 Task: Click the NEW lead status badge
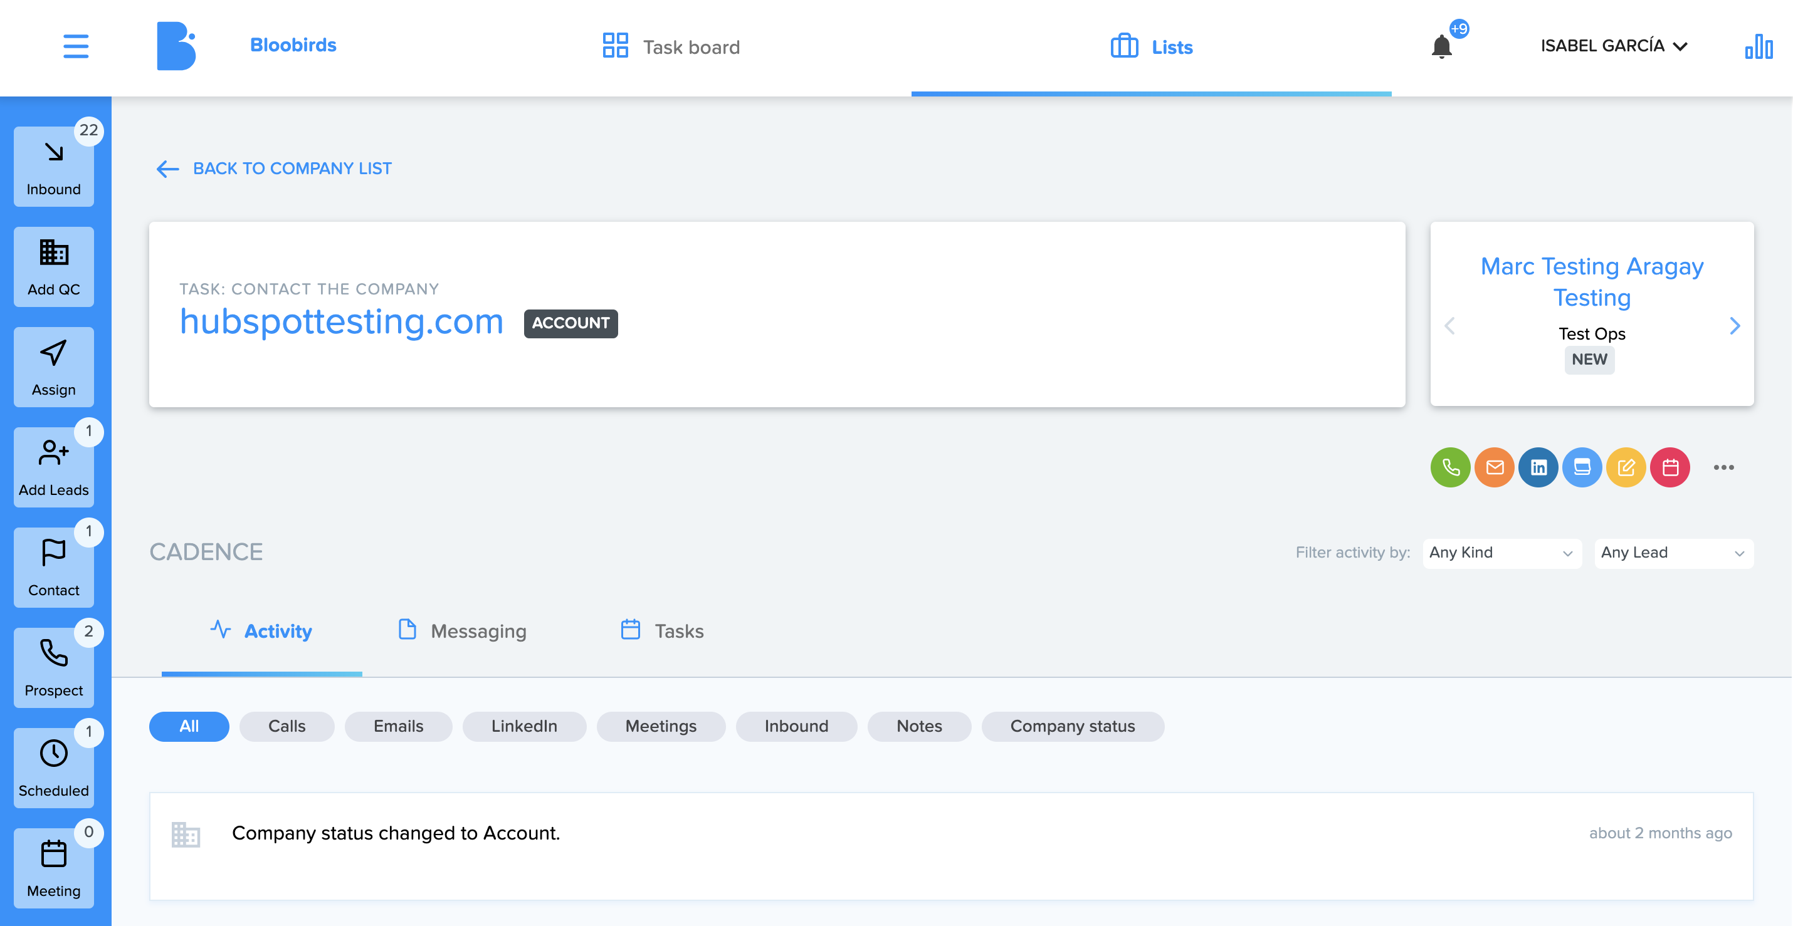coord(1589,360)
